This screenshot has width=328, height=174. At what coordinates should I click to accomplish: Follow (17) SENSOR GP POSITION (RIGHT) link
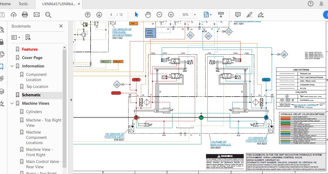(256, 139)
